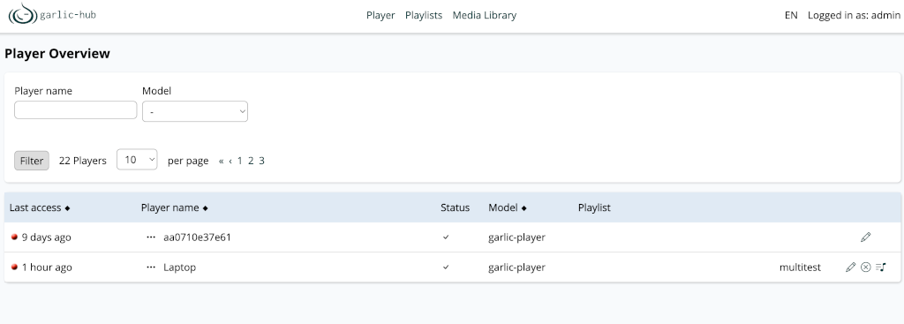Go to previous page with ‹ link

coord(230,161)
